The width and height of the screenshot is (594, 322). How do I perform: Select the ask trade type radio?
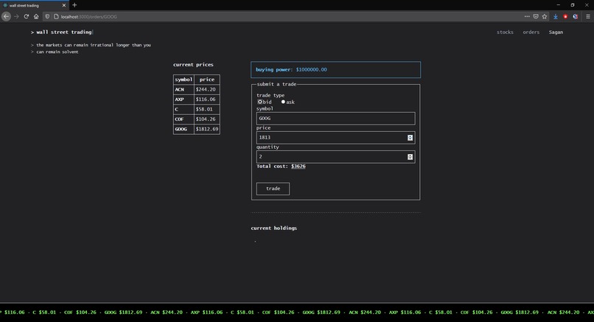click(283, 102)
